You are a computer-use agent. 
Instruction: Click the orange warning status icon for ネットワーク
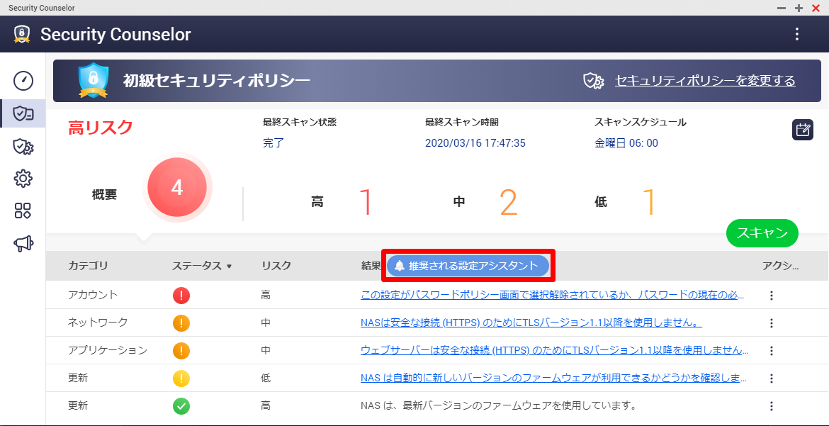point(181,323)
